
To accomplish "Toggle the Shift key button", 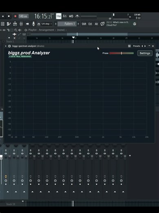I will pos(84,24).
